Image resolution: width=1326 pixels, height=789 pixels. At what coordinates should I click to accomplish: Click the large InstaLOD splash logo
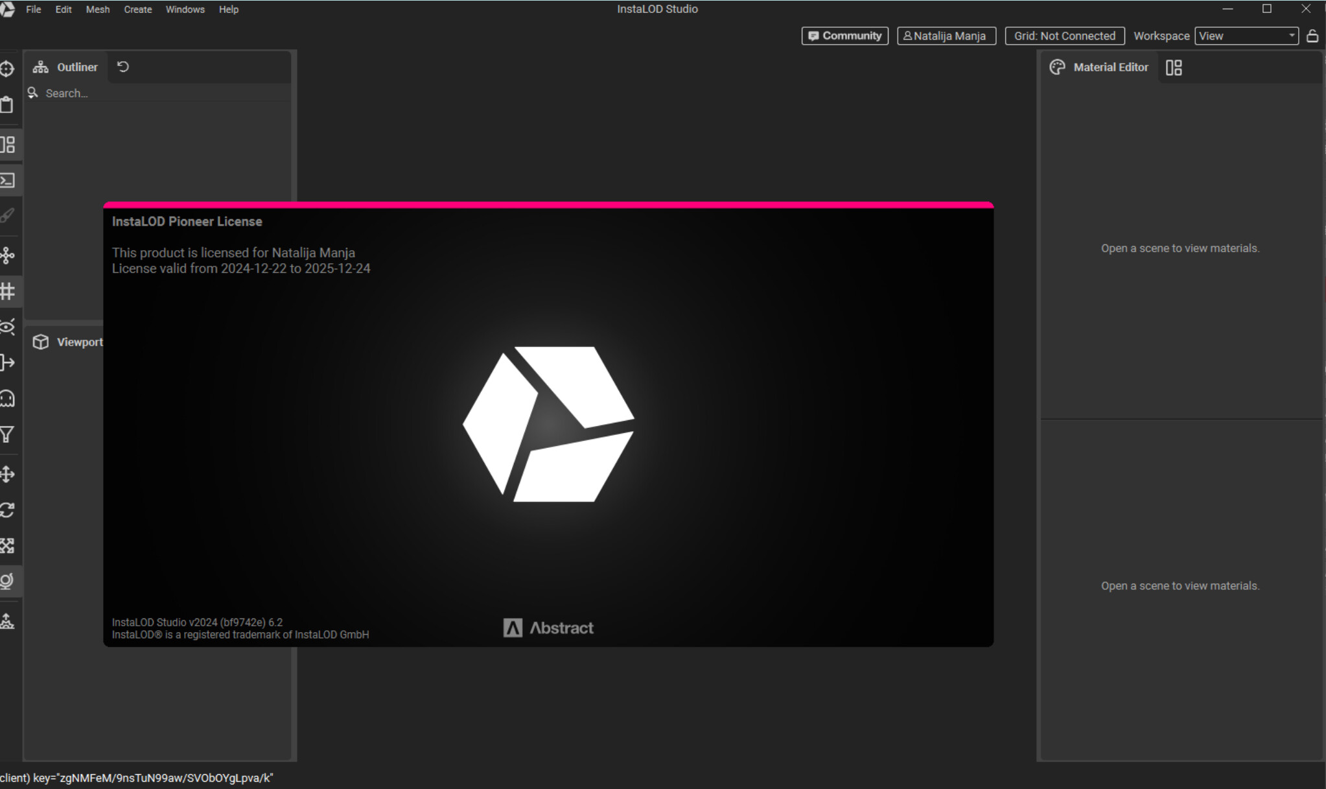click(x=548, y=424)
